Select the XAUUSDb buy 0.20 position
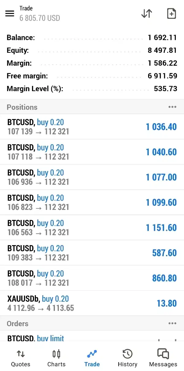The width and height of the screenshot is (184, 371). click(x=92, y=303)
